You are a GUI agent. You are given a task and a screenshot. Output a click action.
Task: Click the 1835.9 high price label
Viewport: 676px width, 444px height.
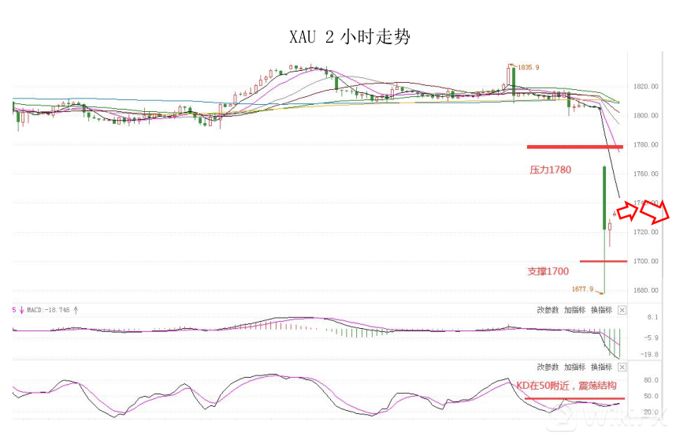coord(528,67)
